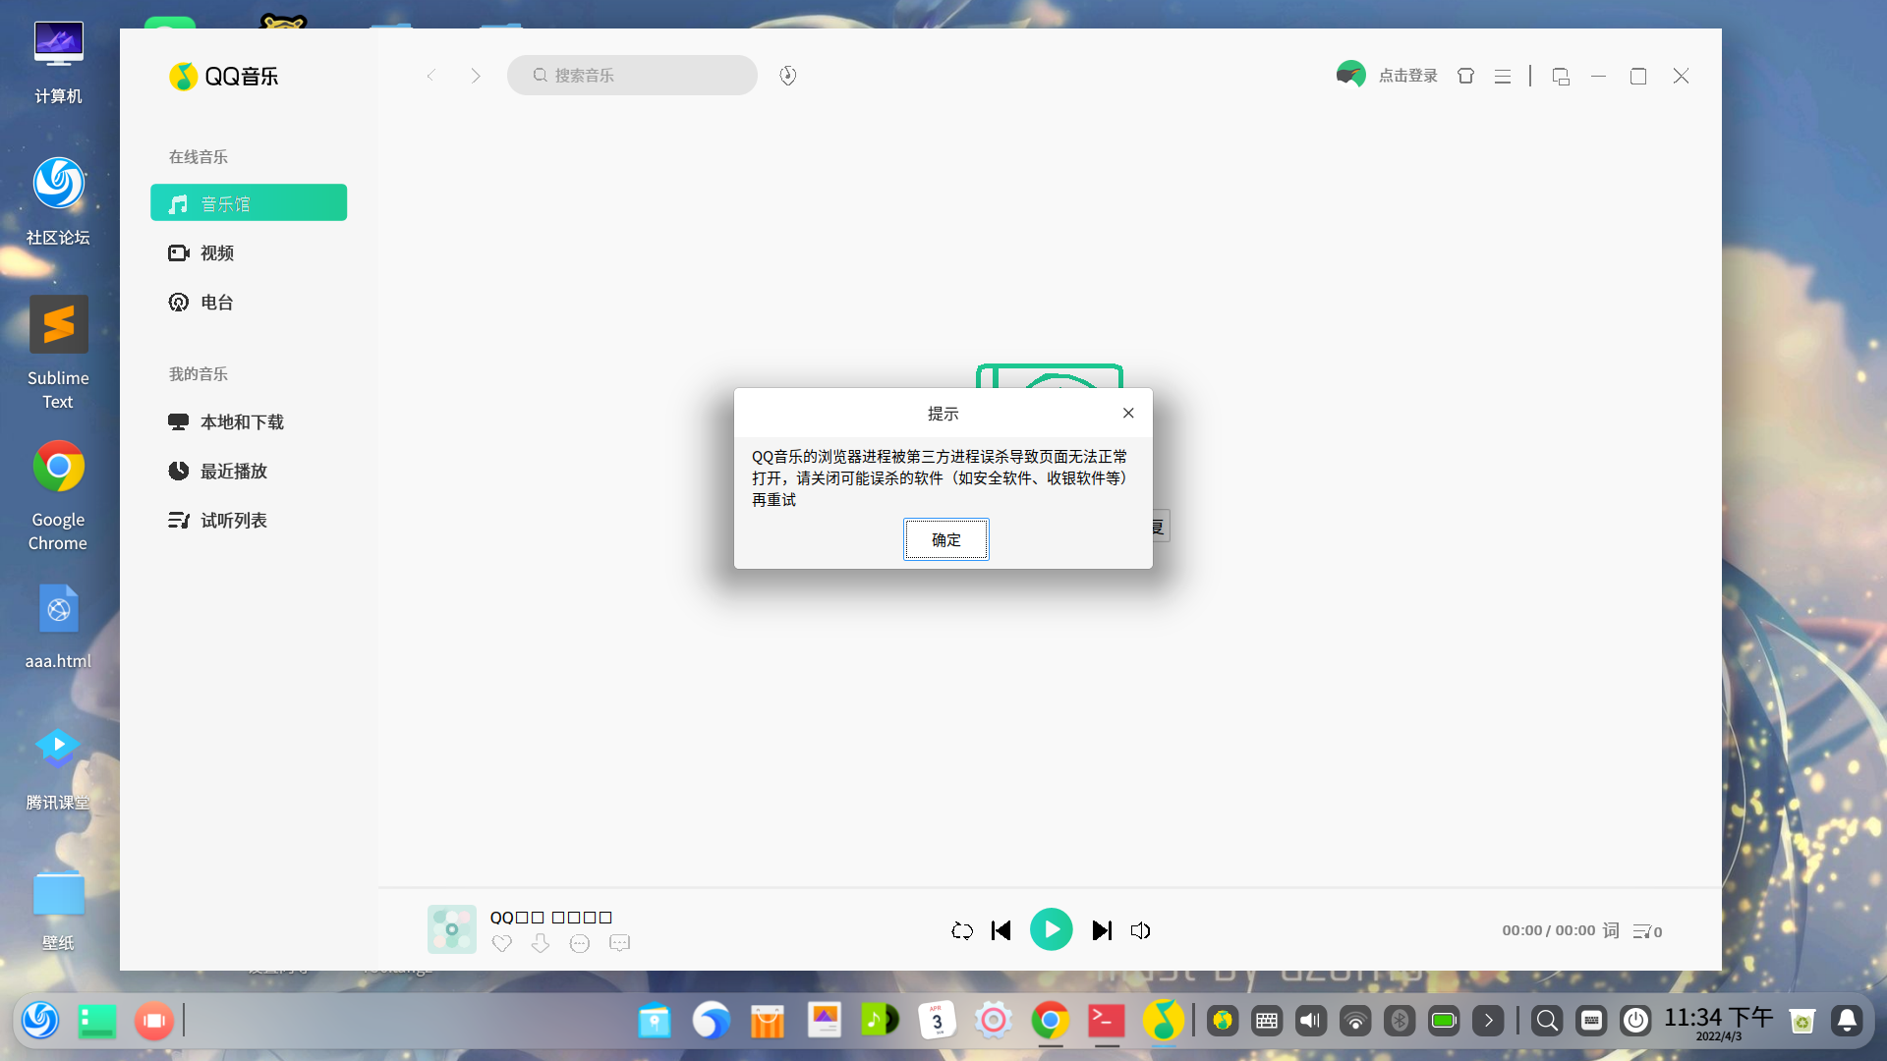Image resolution: width=1887 pixels, height=1061 pixels.
Task: Show lyrics with the 词 icon
Action: [x=1610, y=930]
